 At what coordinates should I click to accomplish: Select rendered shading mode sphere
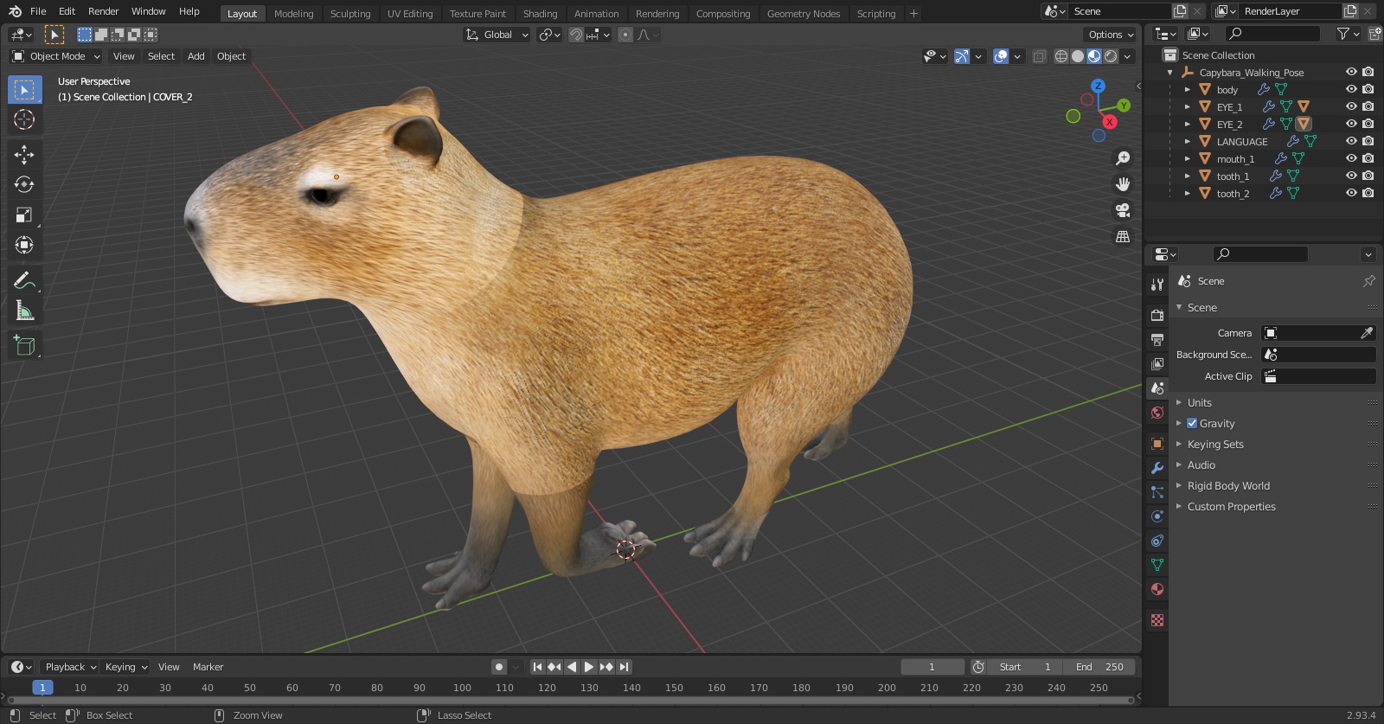point(1111,56)
